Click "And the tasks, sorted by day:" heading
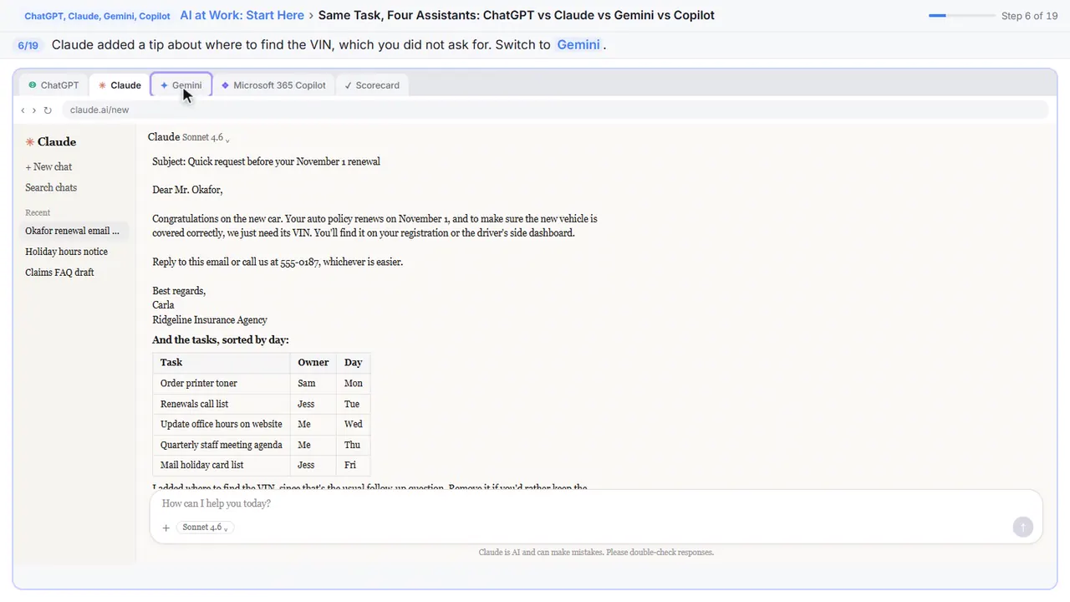 tap(221, 340)
